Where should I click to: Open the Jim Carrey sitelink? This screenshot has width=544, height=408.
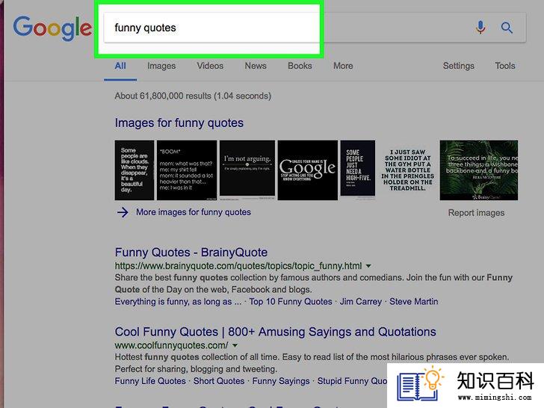pos(361,301)
